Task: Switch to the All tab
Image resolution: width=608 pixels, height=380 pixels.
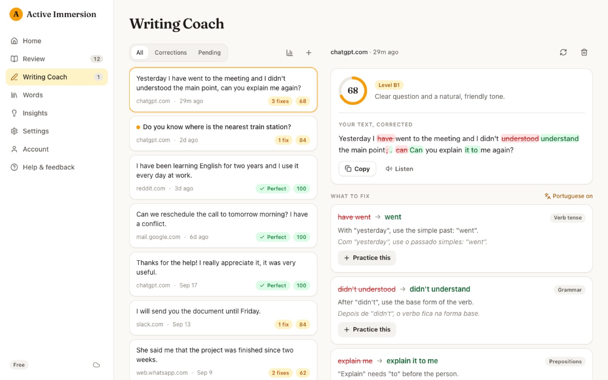Action: pyautogui.click(x=140, y=53)
